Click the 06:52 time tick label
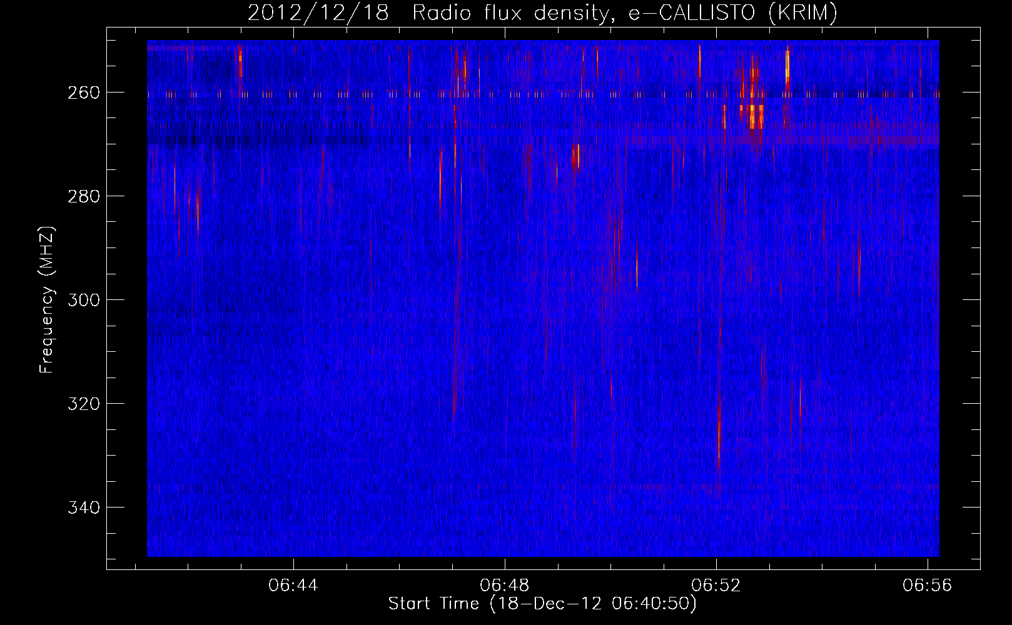Screen dimensions: 1012x625 716,586
